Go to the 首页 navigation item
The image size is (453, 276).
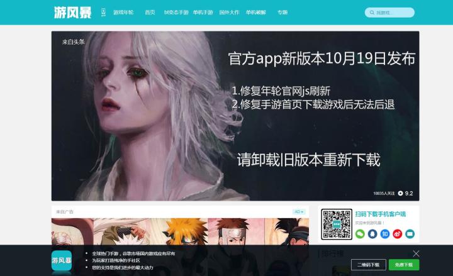pyautogui.click(x=150, y=13)
